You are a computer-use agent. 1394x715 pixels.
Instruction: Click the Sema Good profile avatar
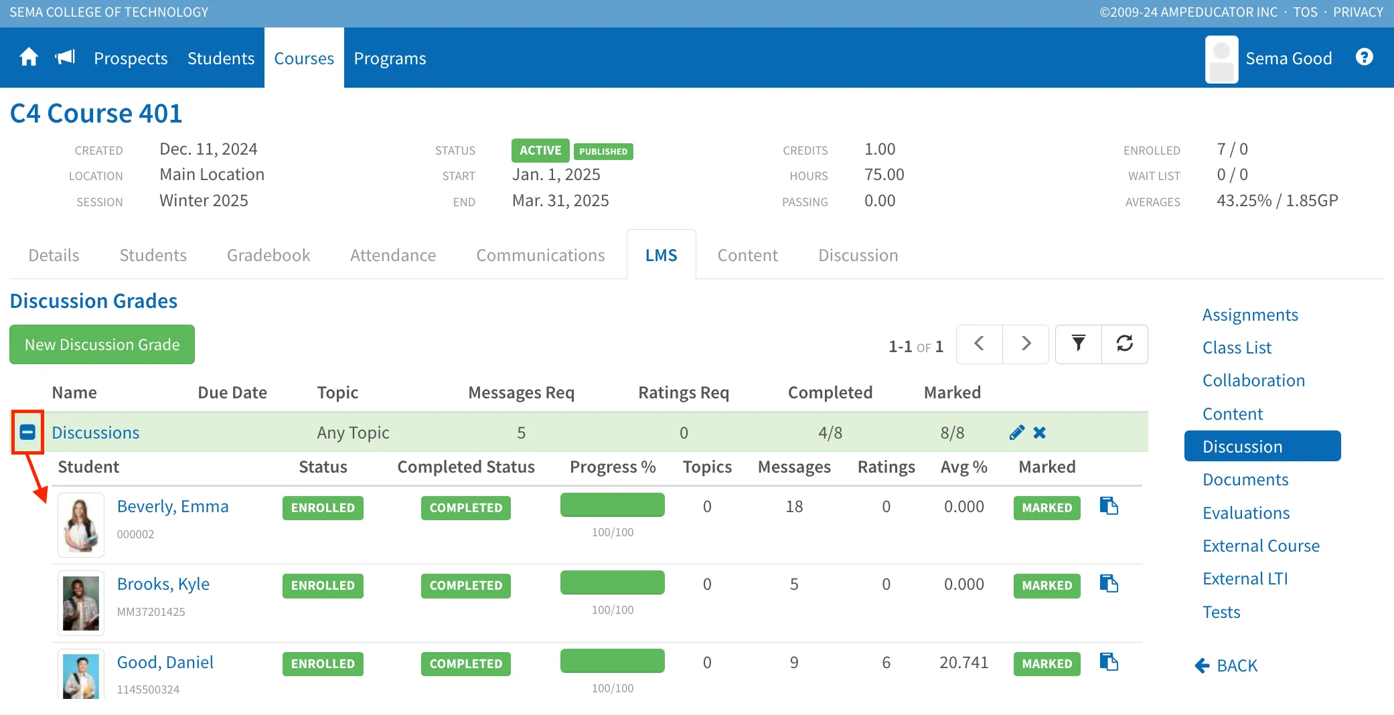(1221, 59)
